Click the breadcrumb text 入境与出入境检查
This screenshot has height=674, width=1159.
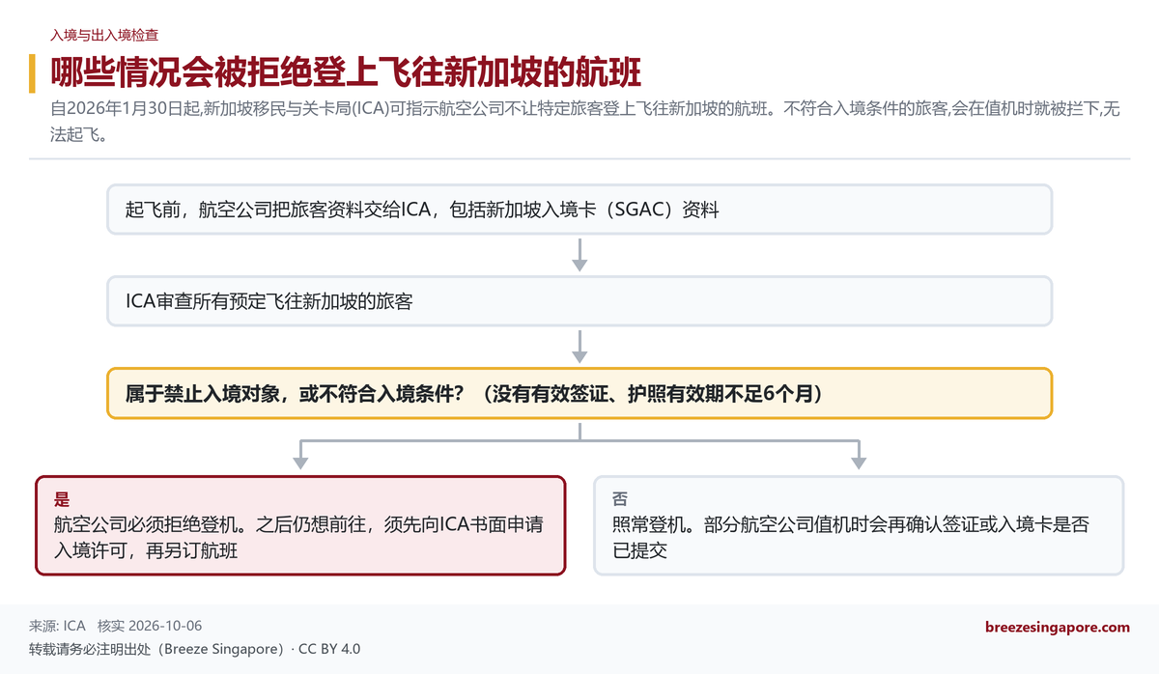click(104, 34)
